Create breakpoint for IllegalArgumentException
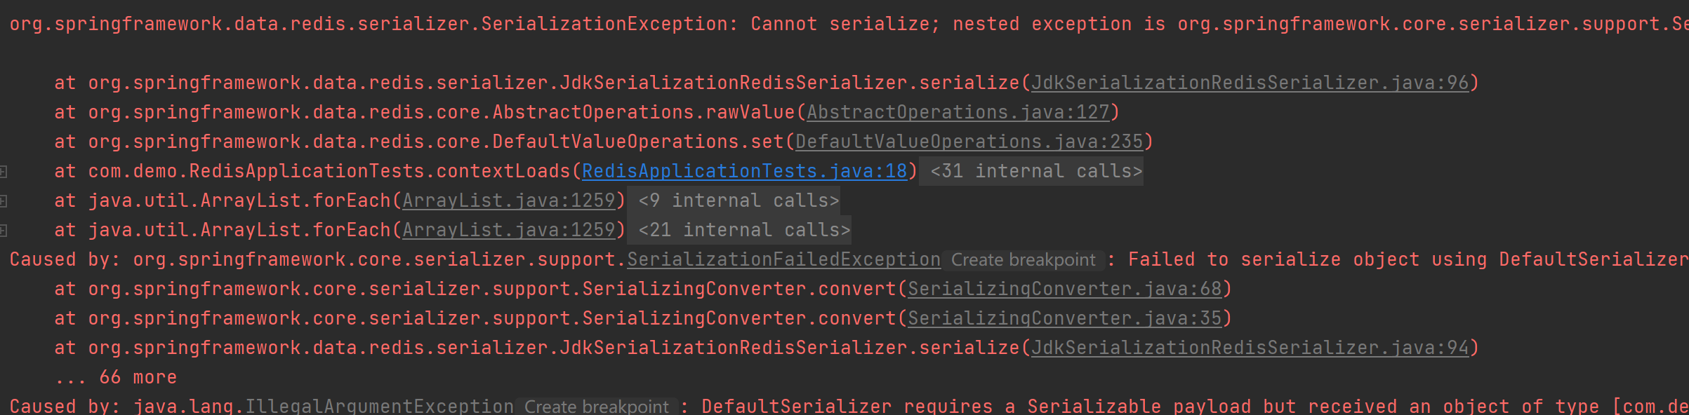Image resolution: width=1689 pixels, height=415 pixels. [x=596, y=407]
